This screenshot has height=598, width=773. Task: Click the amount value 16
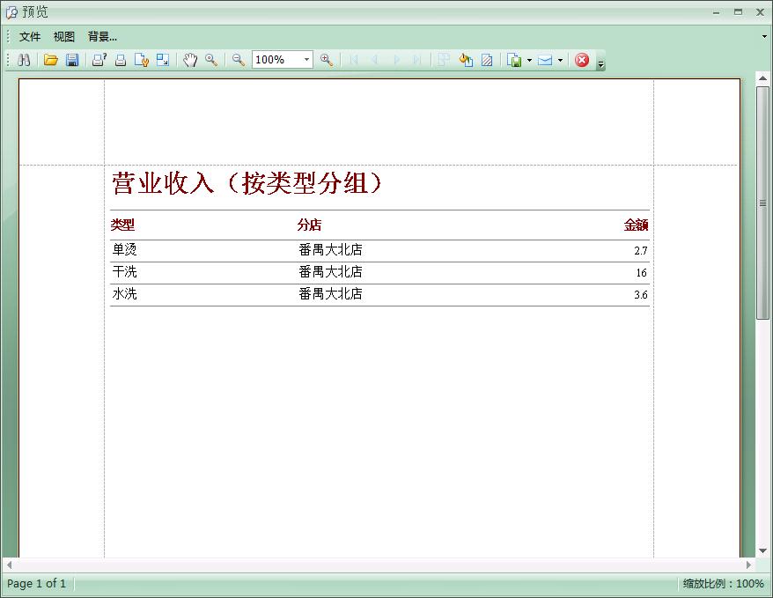point(641,273)
